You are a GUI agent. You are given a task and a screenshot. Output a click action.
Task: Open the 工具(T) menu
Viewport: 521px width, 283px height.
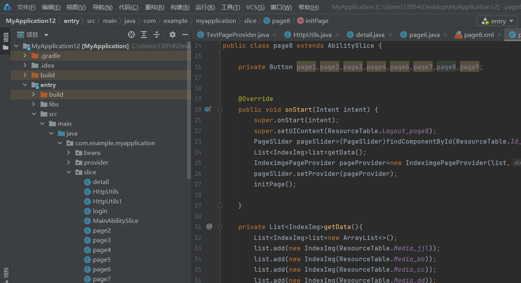231,7
